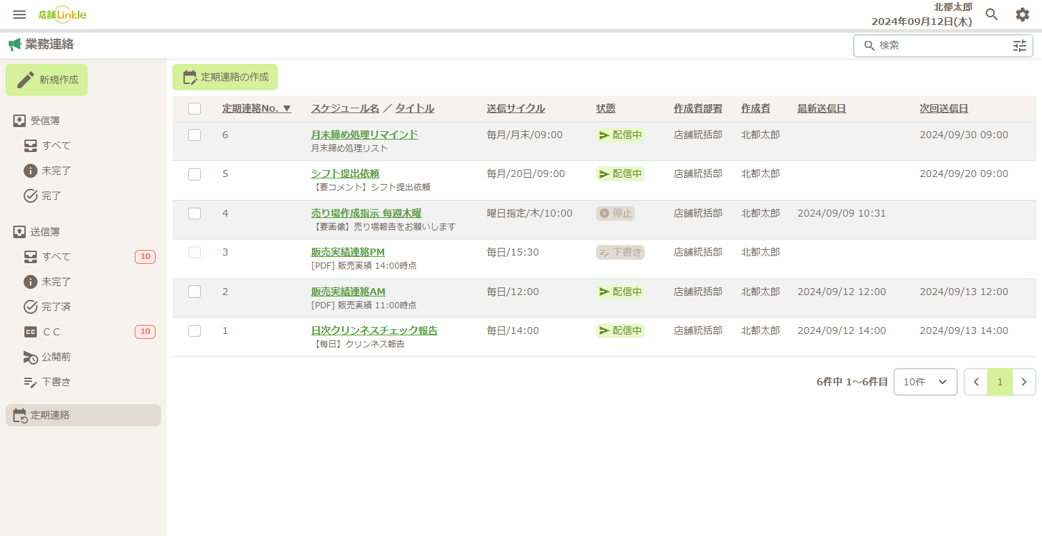Click the CC icon in sidebar
Screen dimensions: 1042x536
coord(31,332)
